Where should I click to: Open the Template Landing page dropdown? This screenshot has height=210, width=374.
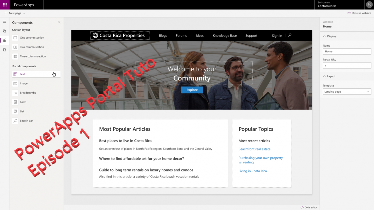point(347,91)
